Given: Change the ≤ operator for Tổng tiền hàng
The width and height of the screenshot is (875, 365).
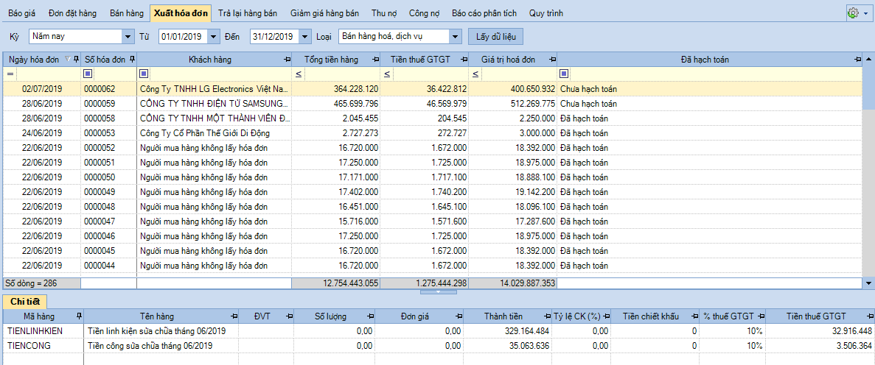Looking at the screenshot, I should point(299,74).
